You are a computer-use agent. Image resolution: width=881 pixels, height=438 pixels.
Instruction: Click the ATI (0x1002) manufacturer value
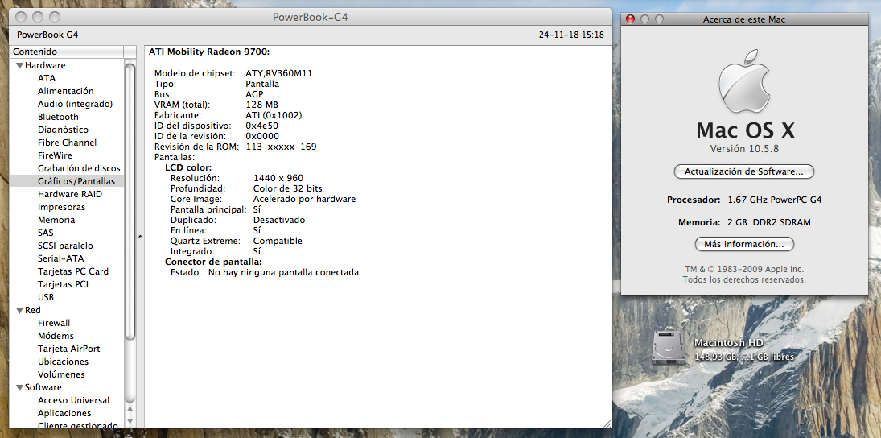pyautogui.click(x=274, y=115)
